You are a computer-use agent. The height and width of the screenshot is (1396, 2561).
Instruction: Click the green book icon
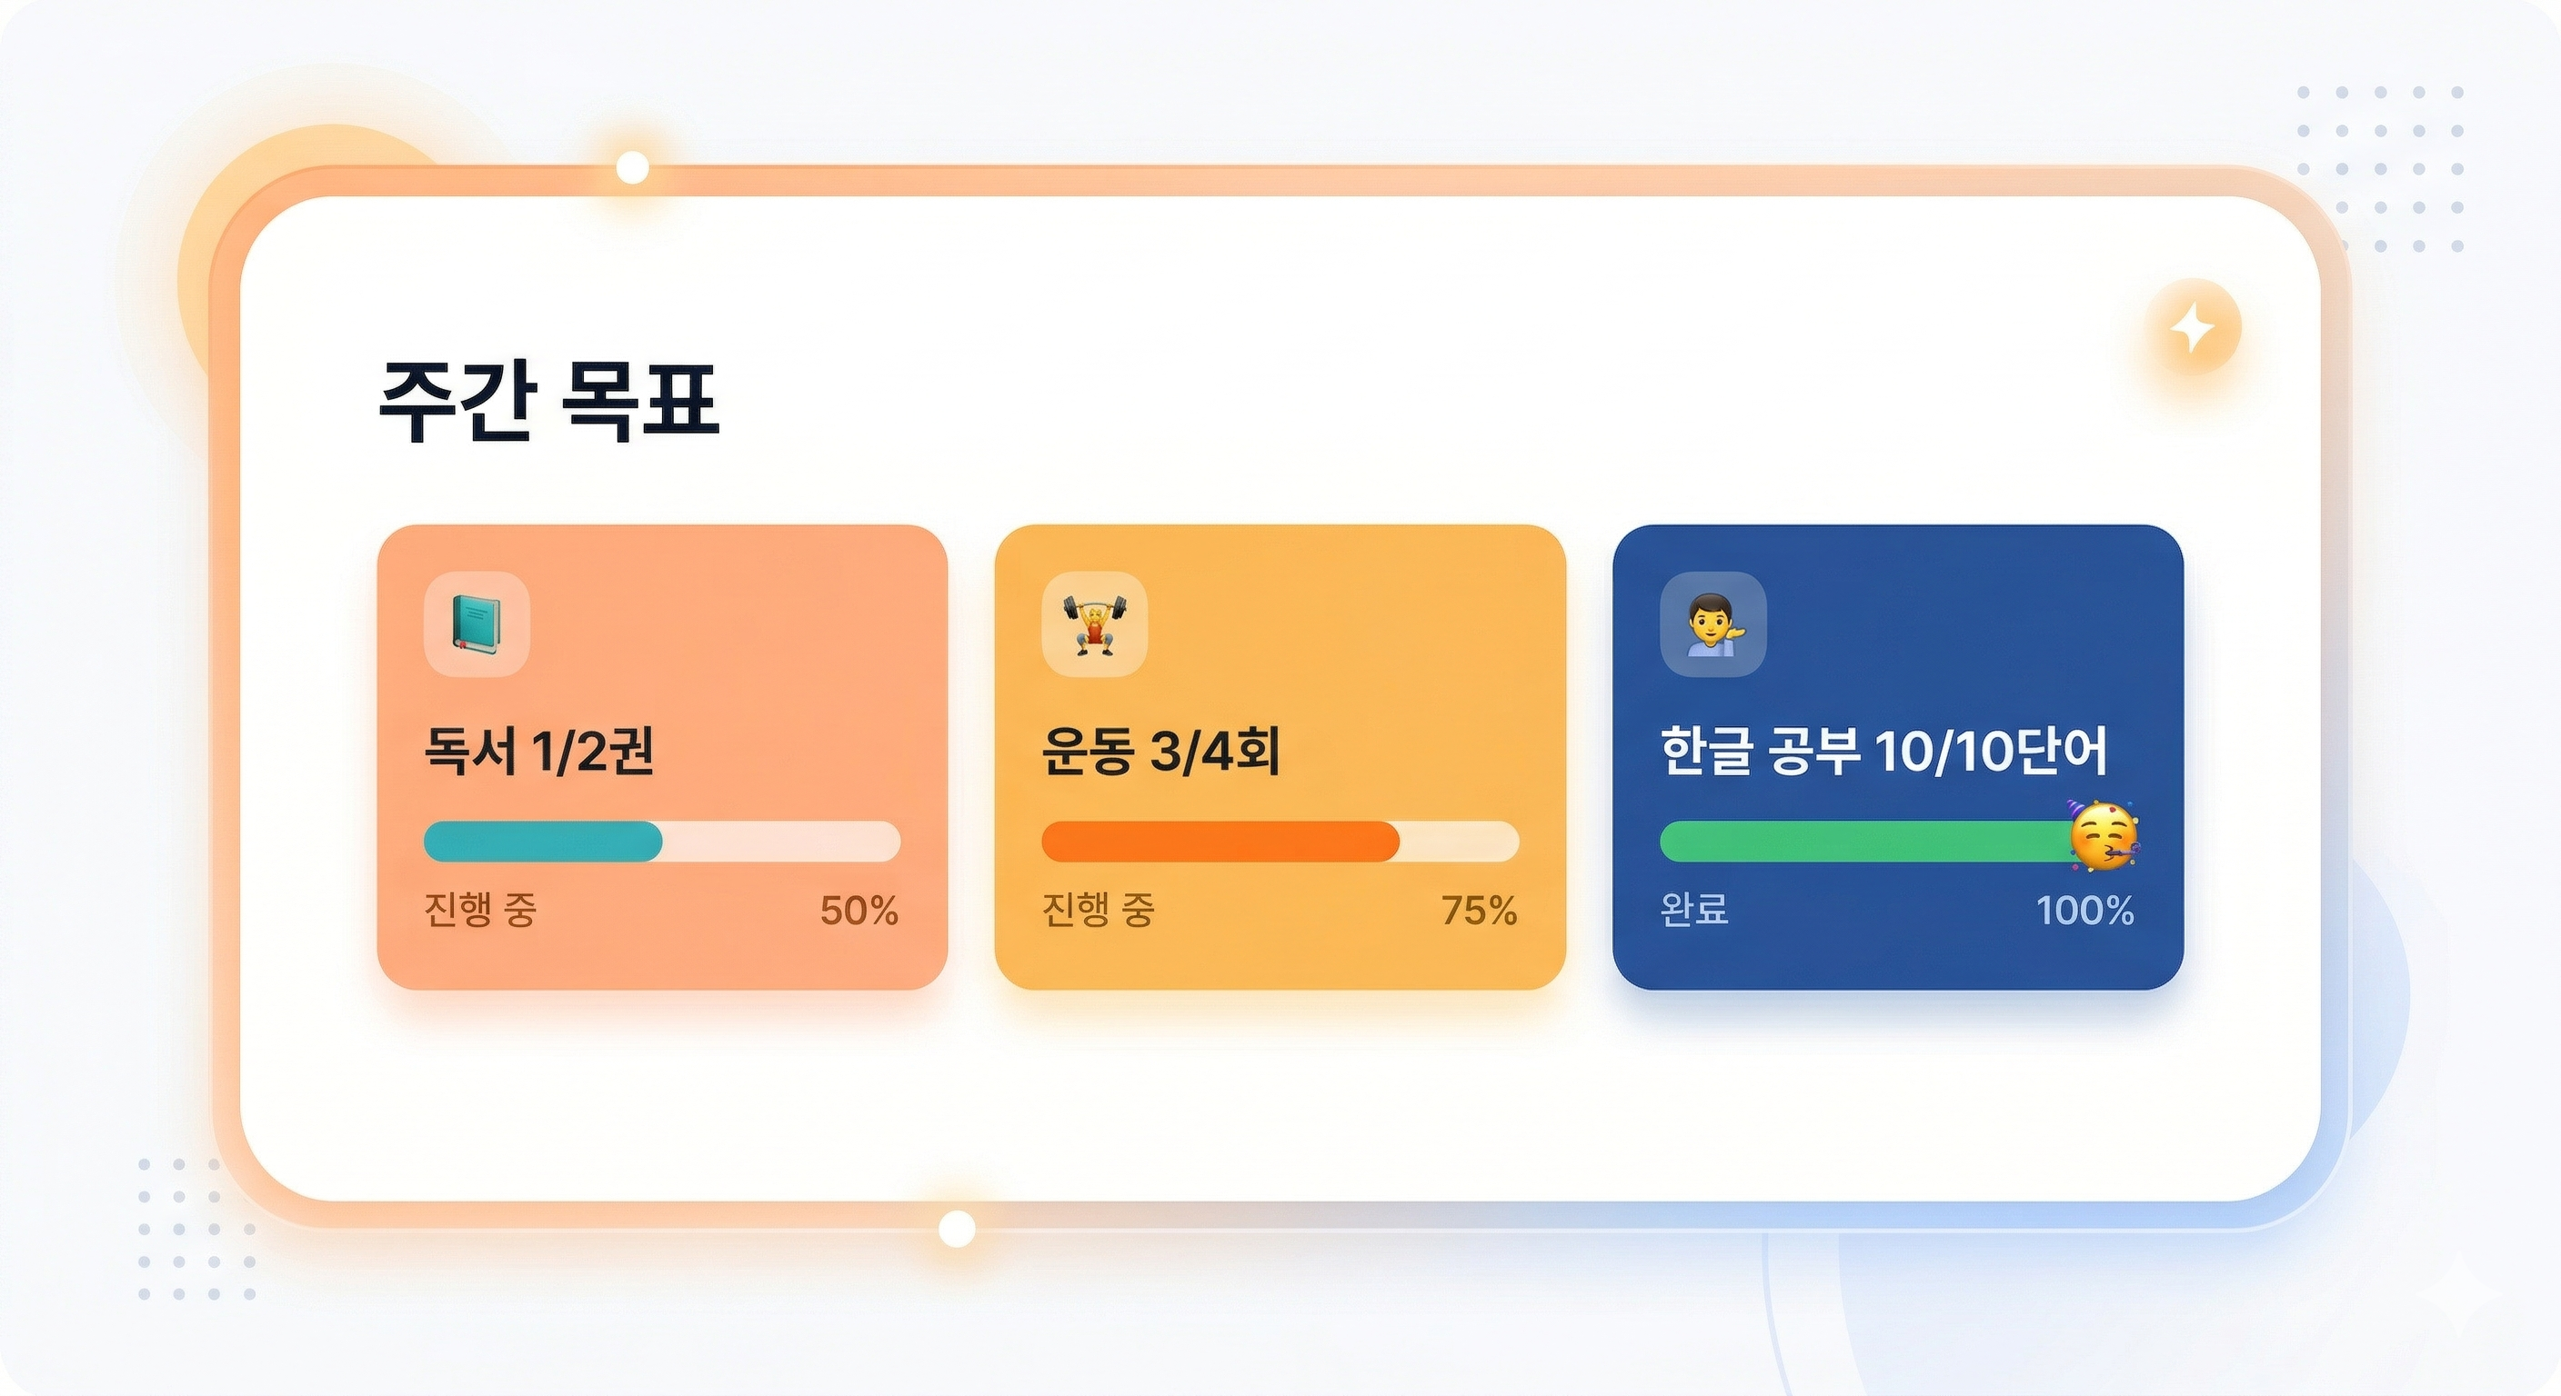(477, 624)
